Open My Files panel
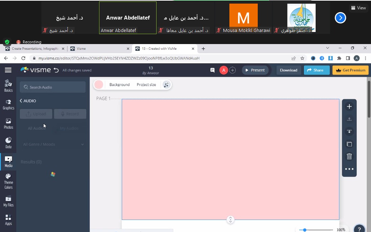This screenshot has height=232, width=371. pos(8,201)
